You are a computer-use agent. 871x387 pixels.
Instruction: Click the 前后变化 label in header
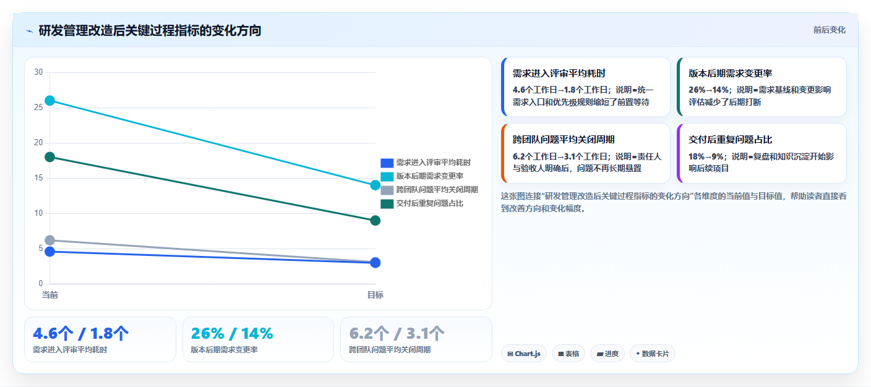click(829, 30)
